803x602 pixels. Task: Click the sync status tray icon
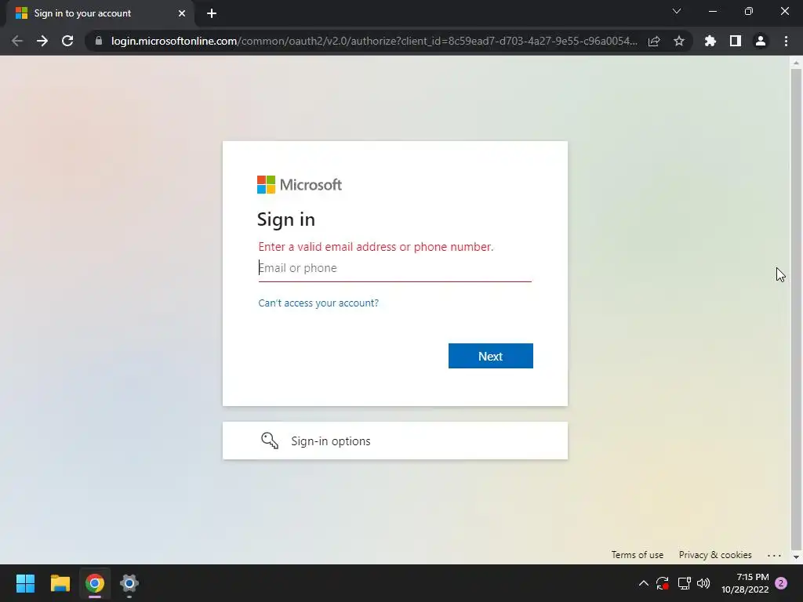pos(663,583)
